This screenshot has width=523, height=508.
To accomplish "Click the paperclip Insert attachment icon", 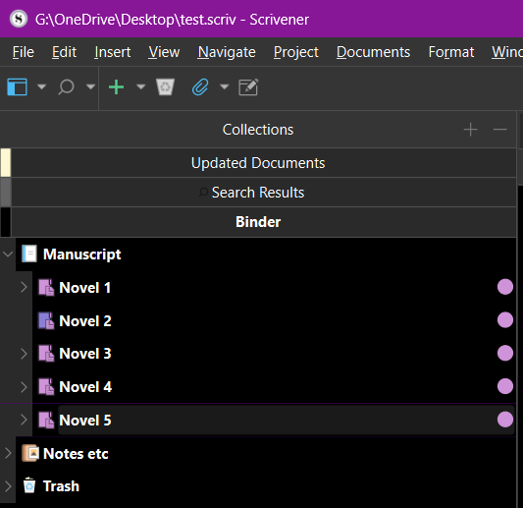I will (x=200, y=86).
